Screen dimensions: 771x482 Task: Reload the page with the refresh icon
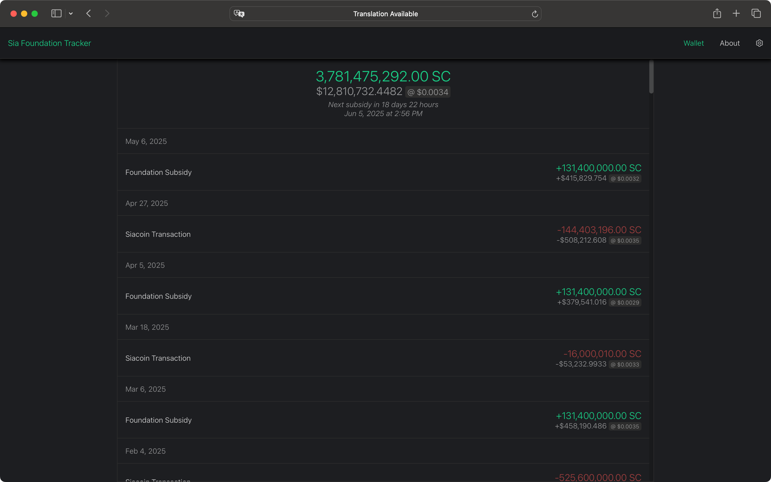535,14
